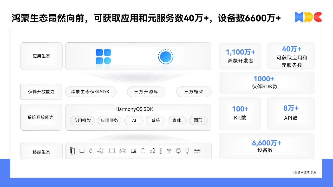
Task: Select the monitor screen device icon
Action: [82, 151]
